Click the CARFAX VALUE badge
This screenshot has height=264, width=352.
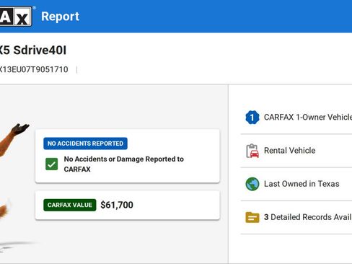click(70, 205)
